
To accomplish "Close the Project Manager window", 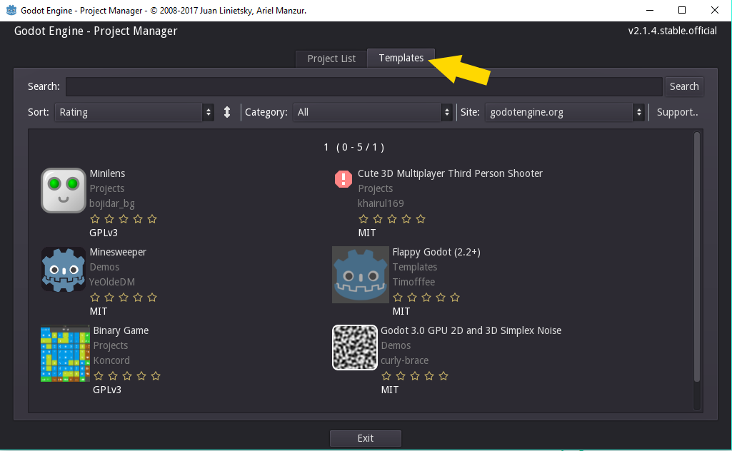I will (715, 10).
